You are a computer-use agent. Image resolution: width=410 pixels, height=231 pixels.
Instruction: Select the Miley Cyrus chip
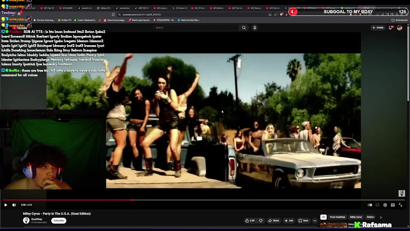(356, 217)
